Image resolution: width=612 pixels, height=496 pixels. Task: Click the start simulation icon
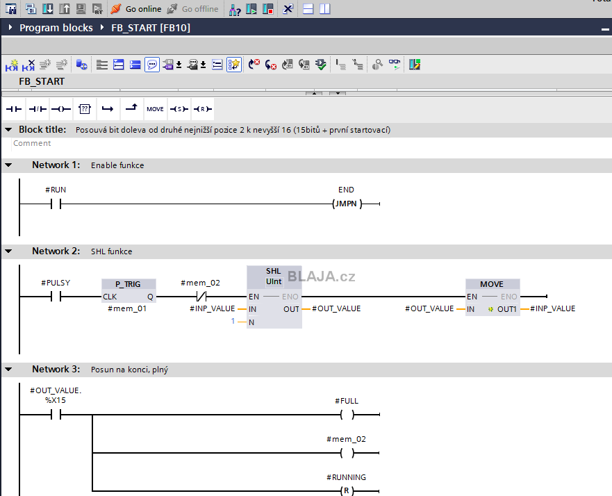click(x=81, y=8)
